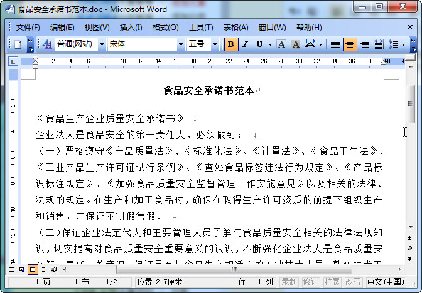
Task: Open Character Scaling dropdown arrow
Action: tap(320, 44)
